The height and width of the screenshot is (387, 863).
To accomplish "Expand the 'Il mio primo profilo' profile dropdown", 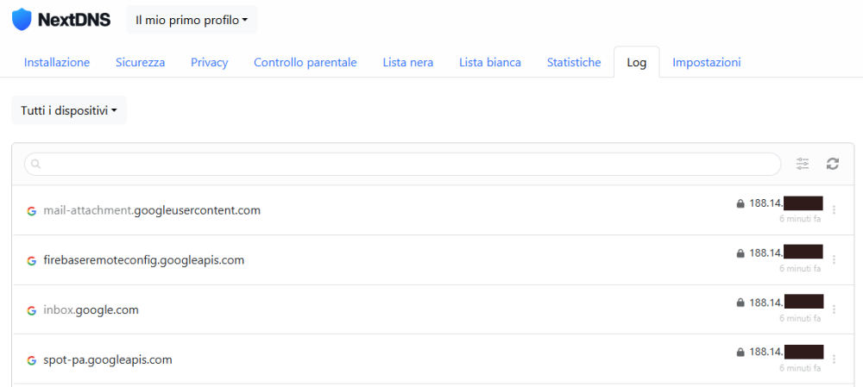I will pyautogui.click(x=192, y=21).
